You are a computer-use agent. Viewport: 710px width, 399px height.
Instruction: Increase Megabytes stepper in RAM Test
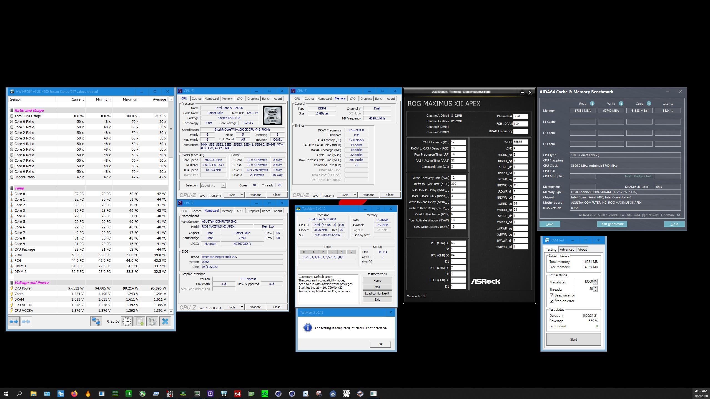pos(595,280)
